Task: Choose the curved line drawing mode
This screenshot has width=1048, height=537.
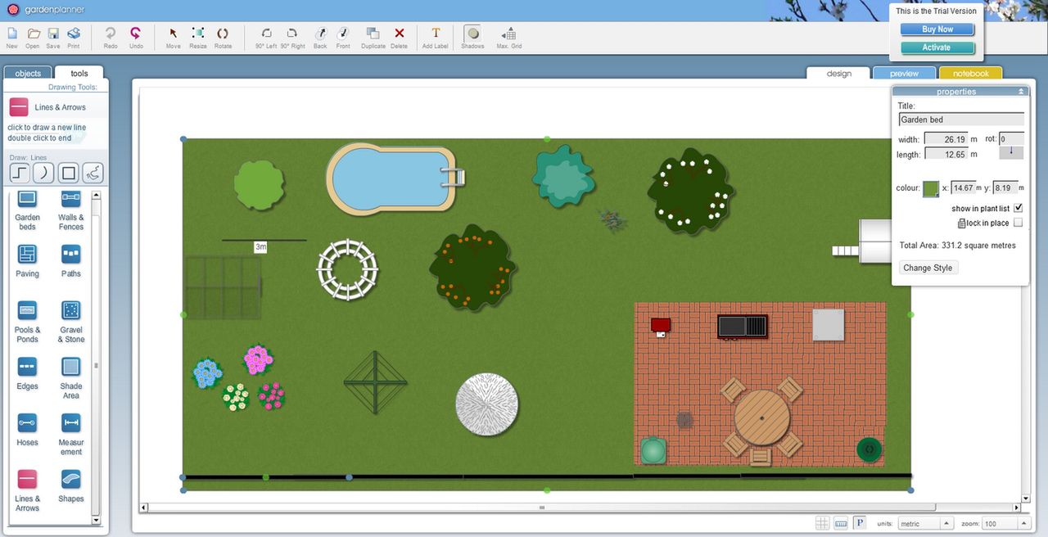Action: tap(44, 173)
